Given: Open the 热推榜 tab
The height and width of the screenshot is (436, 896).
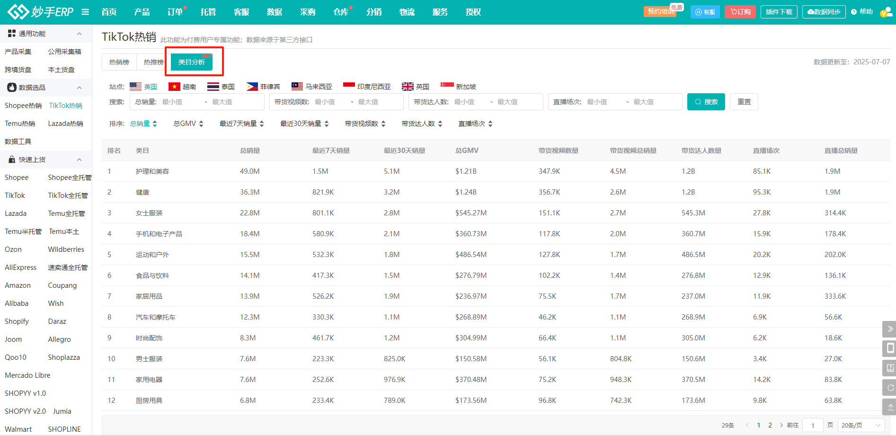Looking at the screenshot, I should (153, 62).
